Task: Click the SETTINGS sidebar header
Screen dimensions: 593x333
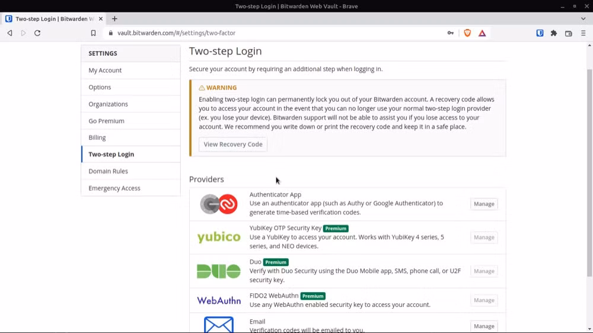Action: click(x=103, y=53)
